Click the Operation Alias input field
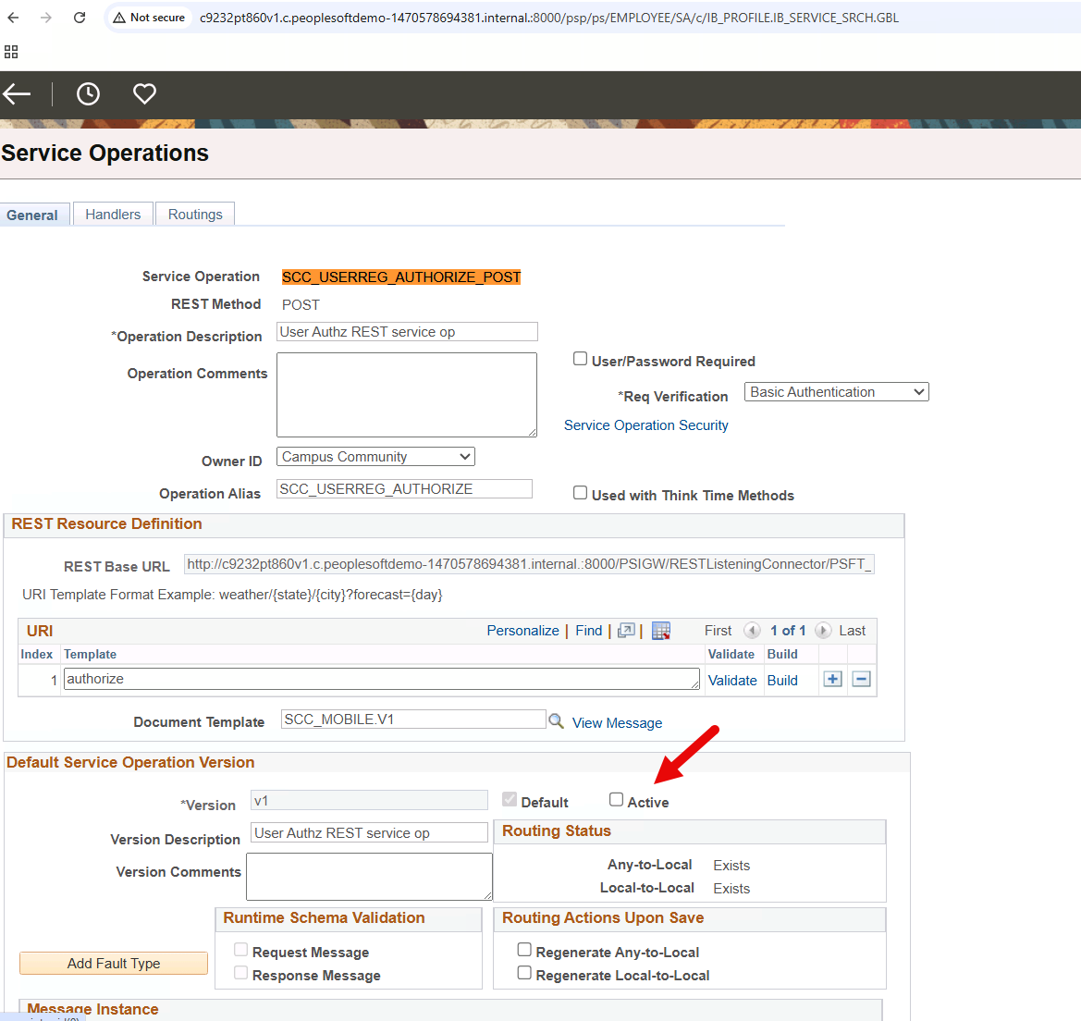This screenshot has width=1081, height=1021. pos(404,489)
